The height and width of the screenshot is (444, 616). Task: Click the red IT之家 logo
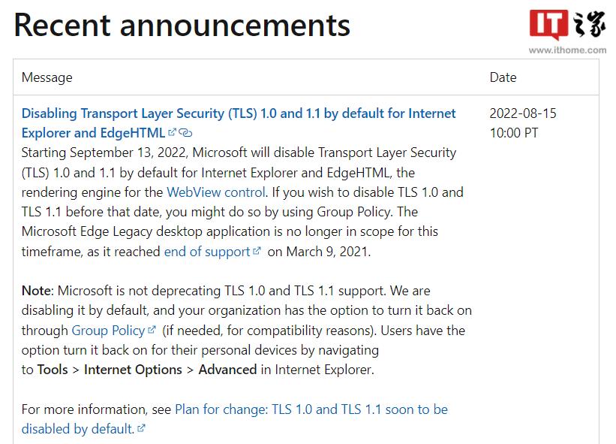pyautogui.click(x=566, y=21)
